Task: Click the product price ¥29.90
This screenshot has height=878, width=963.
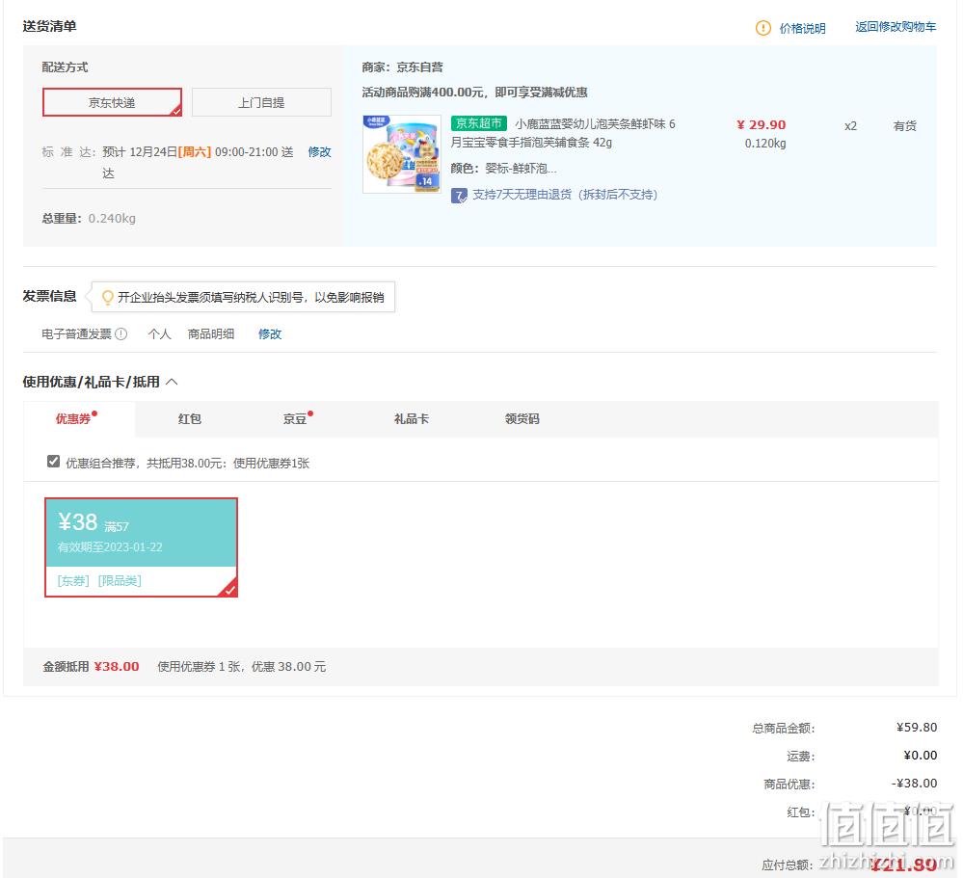Action: tap(761, 124)
